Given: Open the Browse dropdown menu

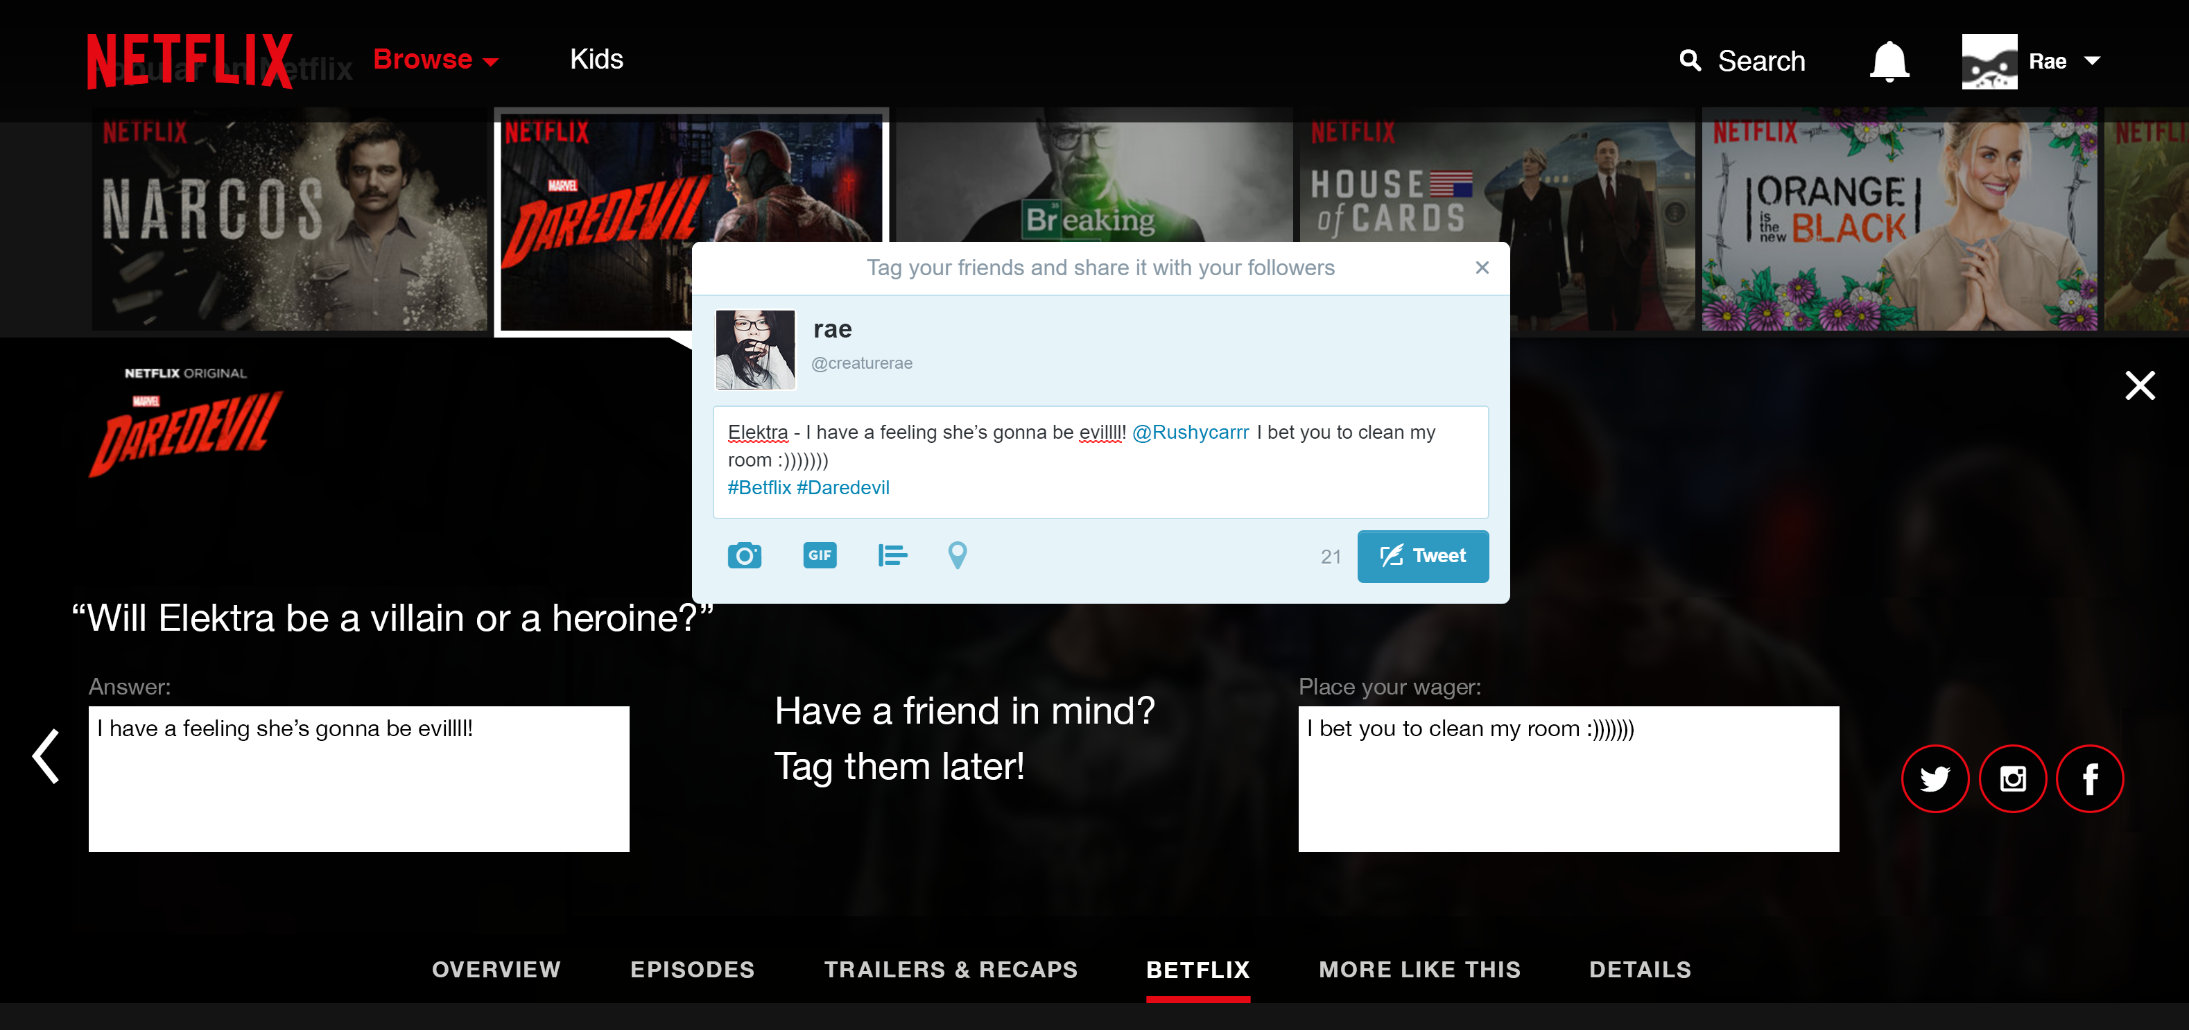Looking at the screenshot, I should click(435, 60).
